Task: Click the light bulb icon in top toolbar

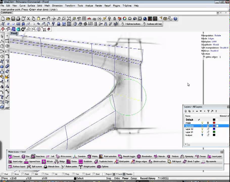Action: 109,19
